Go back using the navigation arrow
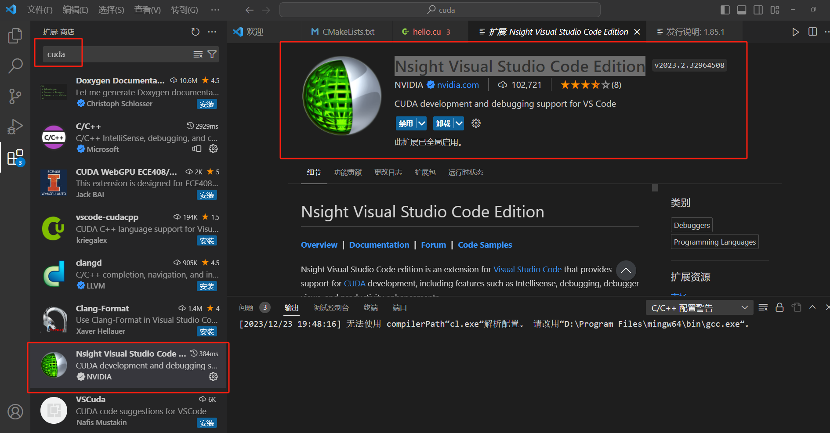The height and width of the screenshot is (433, 830). (250, 10)
